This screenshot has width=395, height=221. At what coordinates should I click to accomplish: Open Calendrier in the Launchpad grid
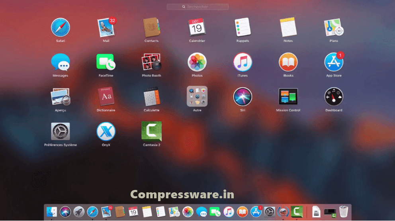(197, 27)
